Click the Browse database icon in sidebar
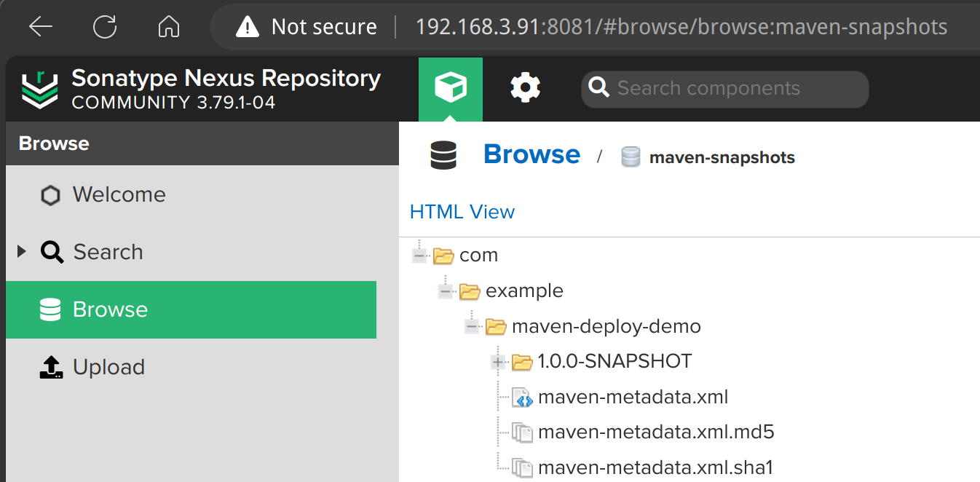 50,309
